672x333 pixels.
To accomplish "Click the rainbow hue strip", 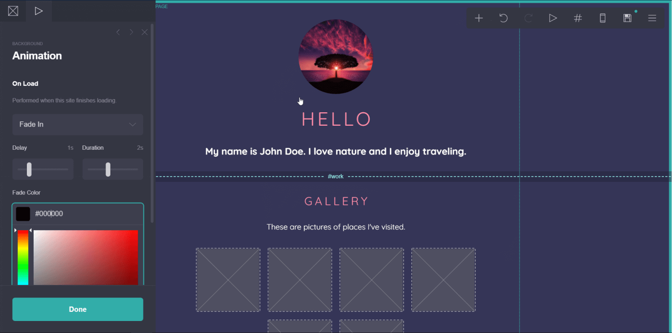I will click(23, 258).
